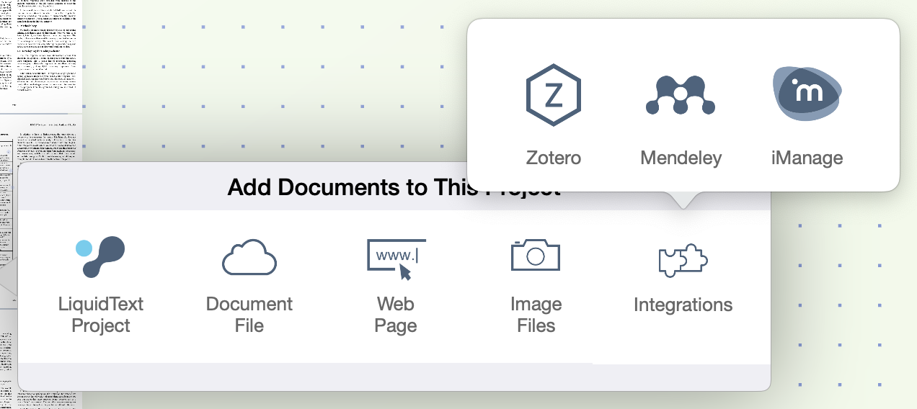Select the Image Files camera icon
The width and height of the screenshot is (917, 409).
click(536, 256)
